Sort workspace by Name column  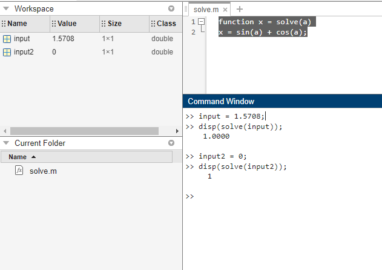(x=18, y=24)
